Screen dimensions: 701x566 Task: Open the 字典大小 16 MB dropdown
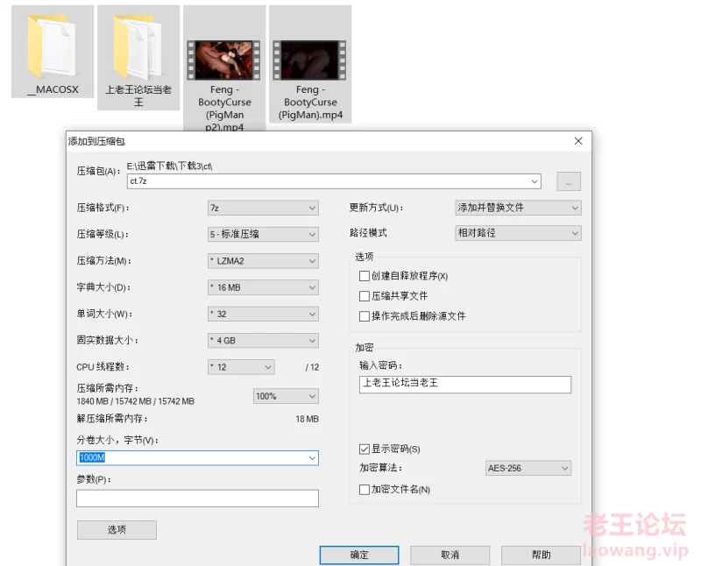tap(263, 287)
